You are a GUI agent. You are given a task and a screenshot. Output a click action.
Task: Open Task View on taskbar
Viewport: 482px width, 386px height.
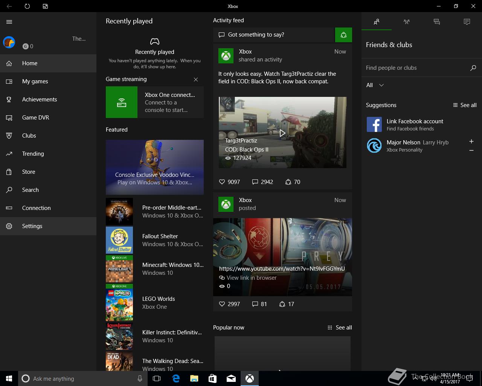tap(157, 378)
